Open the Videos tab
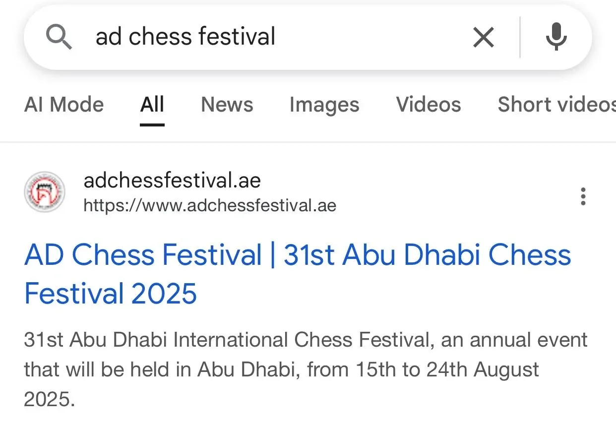616x427 pixels. click(429, 105)
